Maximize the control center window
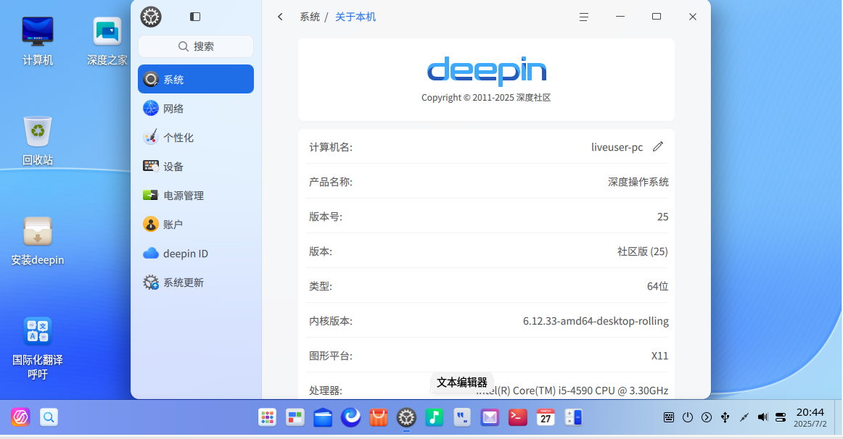Screen dimensions: 843x439 [x=657, y=17]
